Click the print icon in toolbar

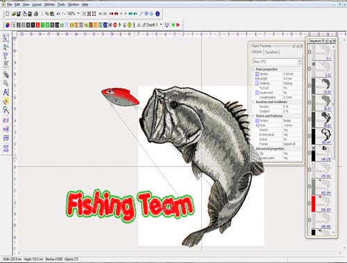36,14
